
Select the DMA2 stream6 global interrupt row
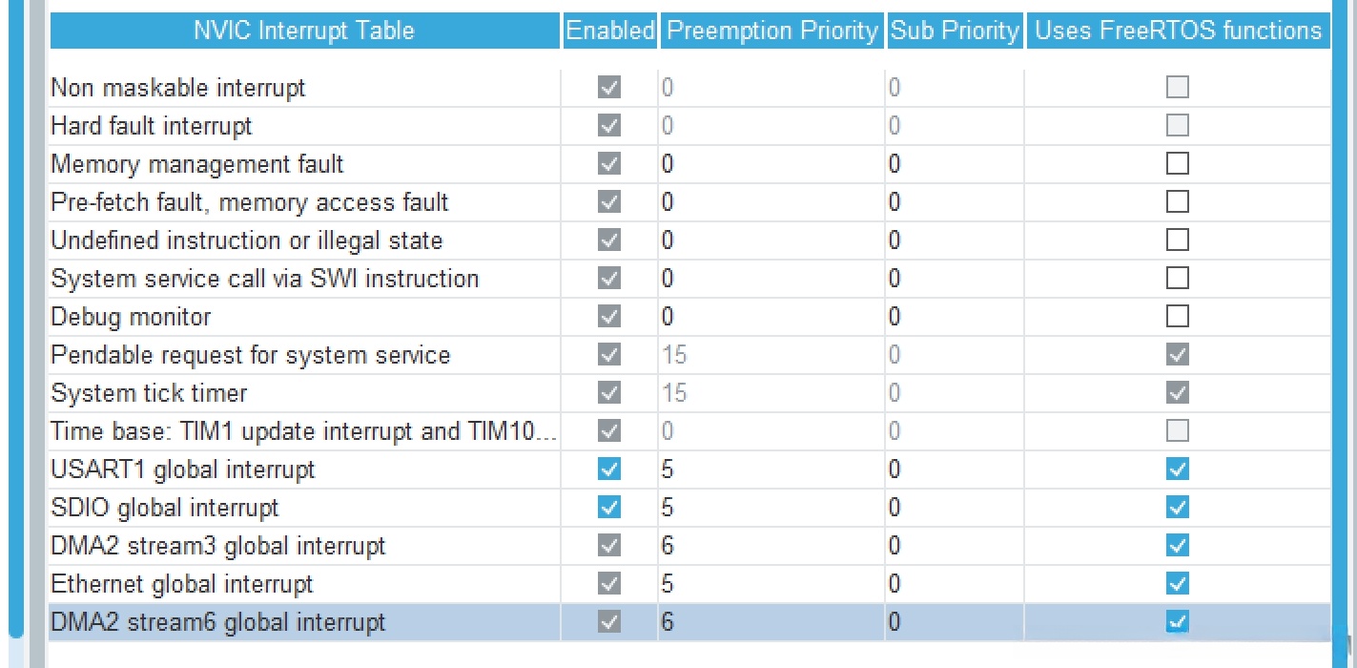click(218, 622)
